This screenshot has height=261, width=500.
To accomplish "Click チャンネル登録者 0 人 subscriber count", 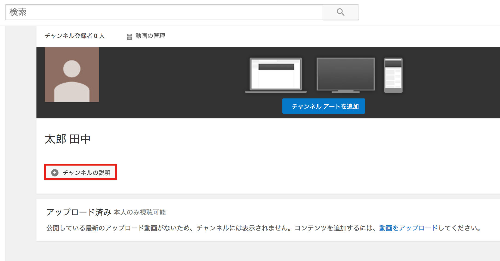I will 75,36.
